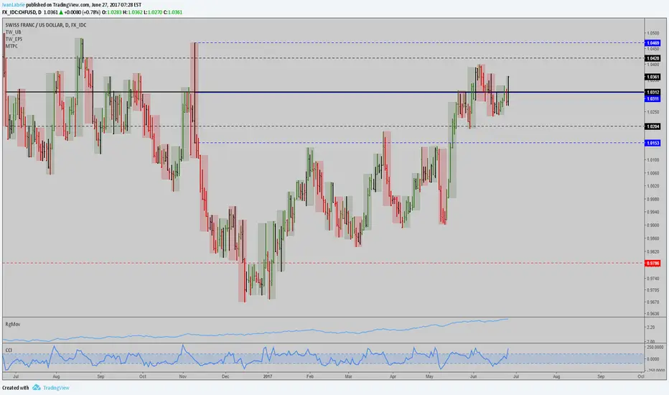Image resolution: width=669 pixels, height=395 pixels.
Task: Click the blue 1.0153 price label
Action: [x=652, y=143]
